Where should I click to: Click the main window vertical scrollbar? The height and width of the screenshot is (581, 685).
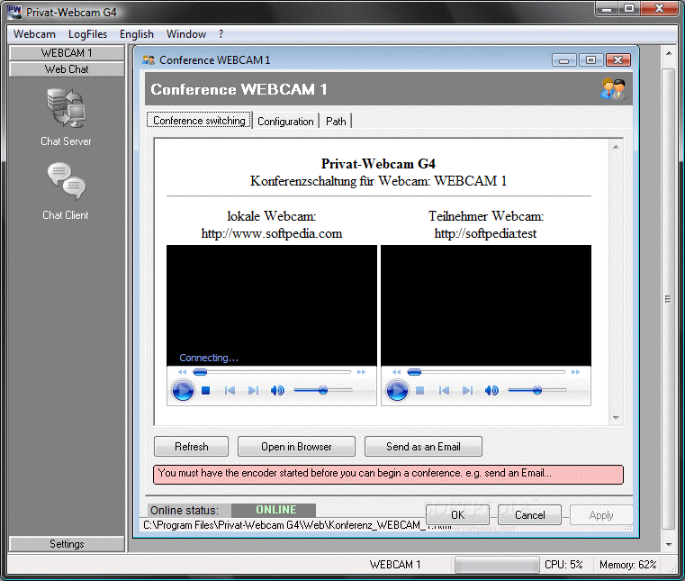pyautogui.click(x=669, y=298)
